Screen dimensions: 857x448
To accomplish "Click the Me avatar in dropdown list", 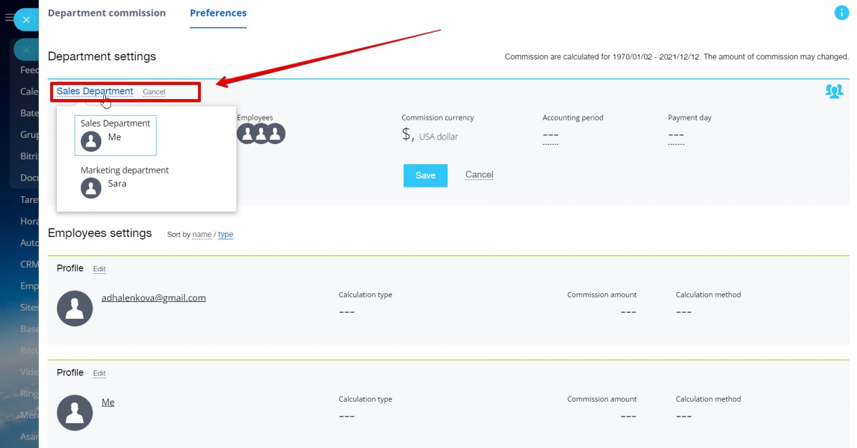I will 91,141.
